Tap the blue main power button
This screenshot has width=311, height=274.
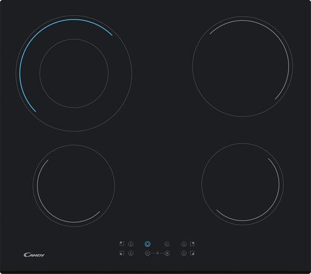tap(147, 244)
